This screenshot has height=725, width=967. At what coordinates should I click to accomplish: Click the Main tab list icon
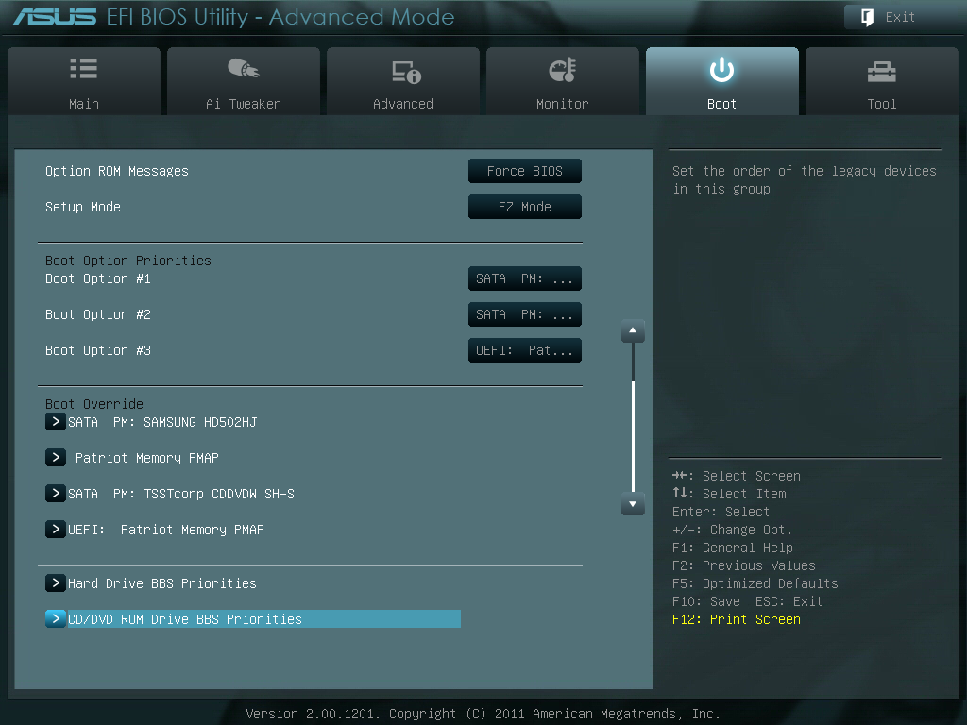pos(84,68)
